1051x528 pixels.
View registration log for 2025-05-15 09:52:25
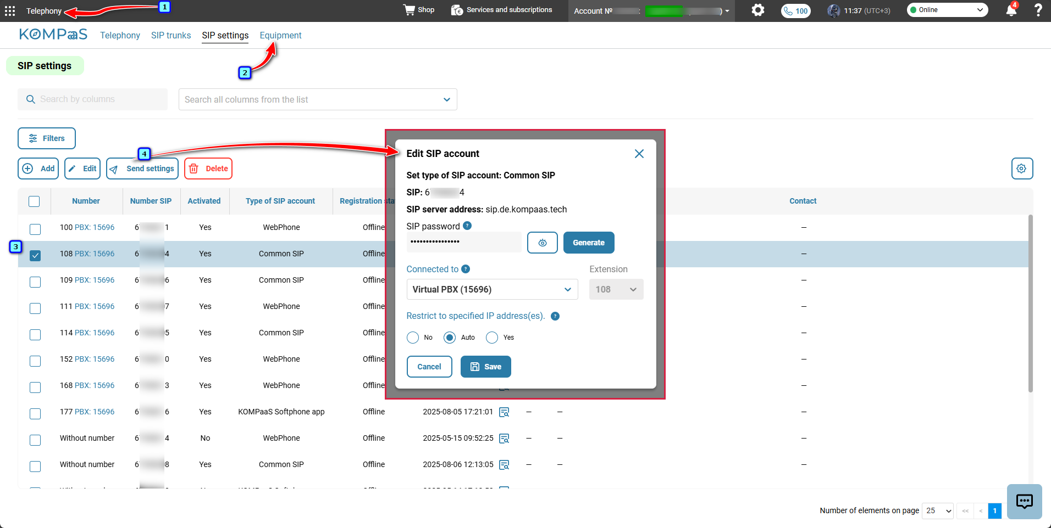click(504, 438)
